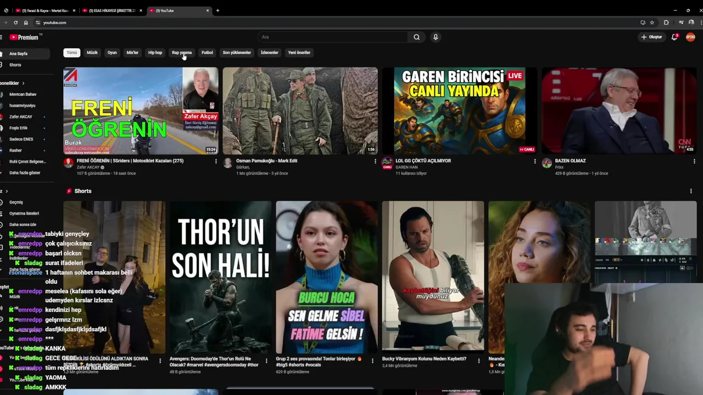The height and width of the screenshot is (395, 703).
Task: Open a new browser tab
Action: coord(217,10)
